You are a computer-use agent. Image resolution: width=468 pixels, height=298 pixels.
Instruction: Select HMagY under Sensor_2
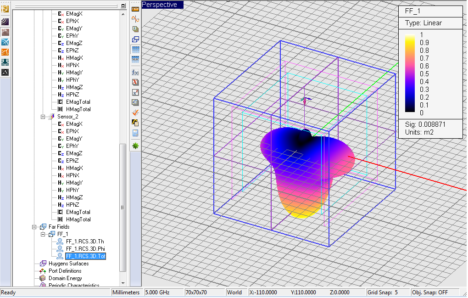(74, 182)
